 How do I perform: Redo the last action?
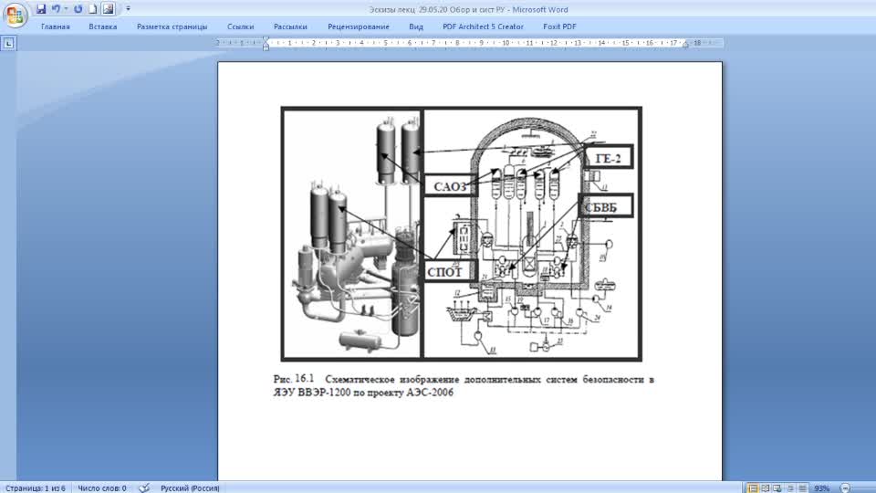[x=78, y=9]
